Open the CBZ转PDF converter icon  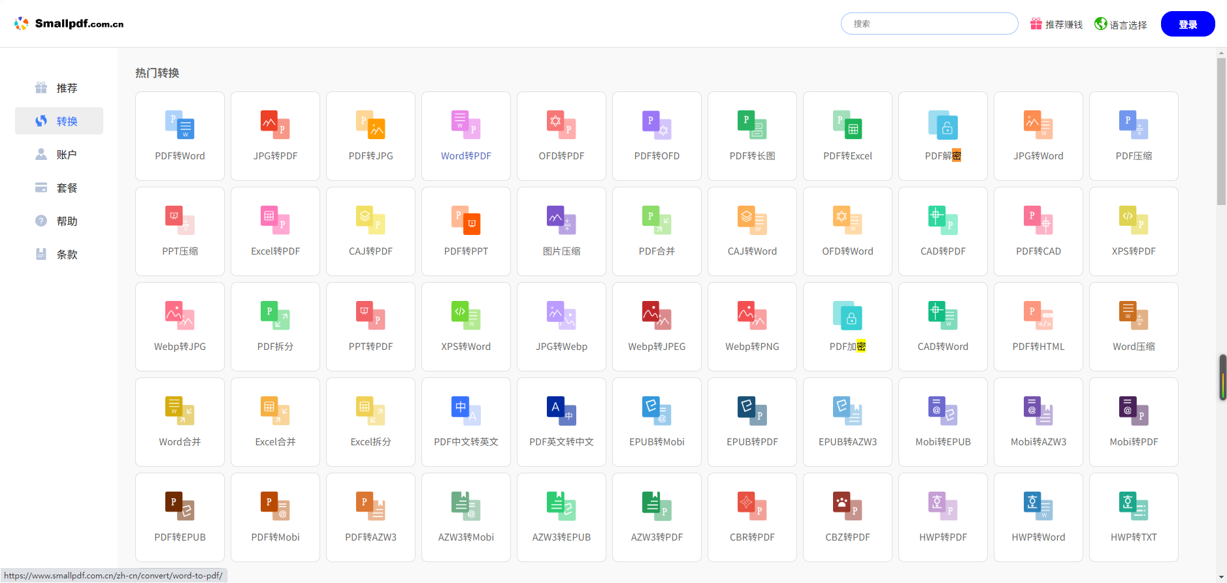point(847,507)
